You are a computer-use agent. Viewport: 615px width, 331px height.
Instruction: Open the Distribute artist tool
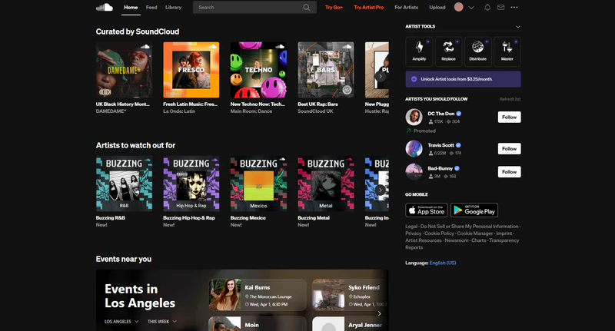point(477,51)
